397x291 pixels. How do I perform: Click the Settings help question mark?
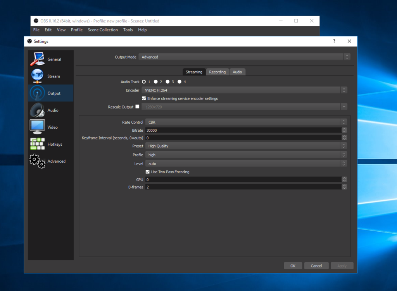point(334,41)
